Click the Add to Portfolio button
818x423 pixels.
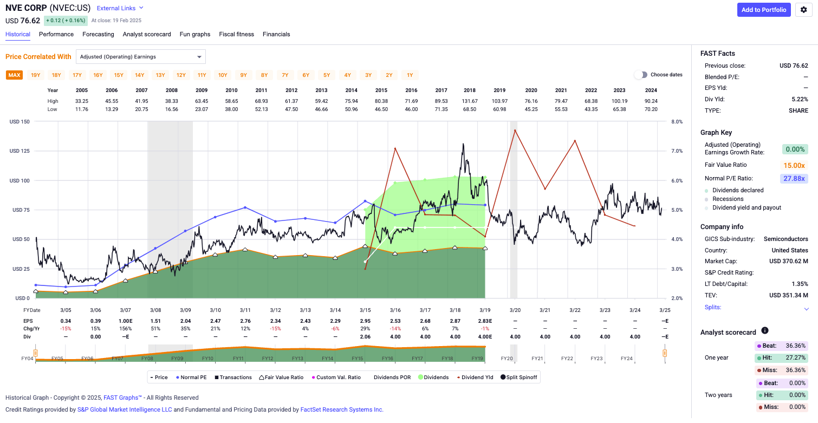pyautogui.click(x=763, y=10)
